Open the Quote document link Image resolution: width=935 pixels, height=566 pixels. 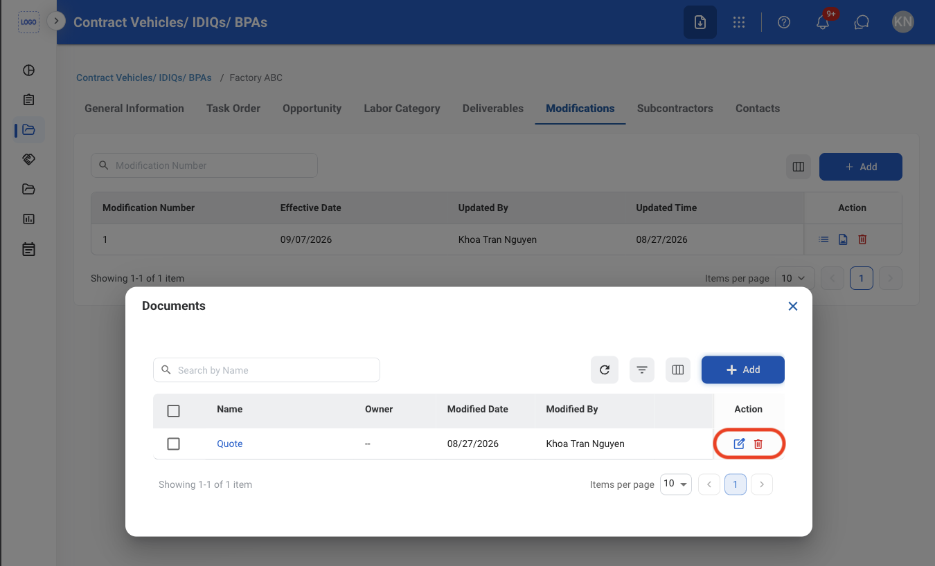[x=230, y=444]
